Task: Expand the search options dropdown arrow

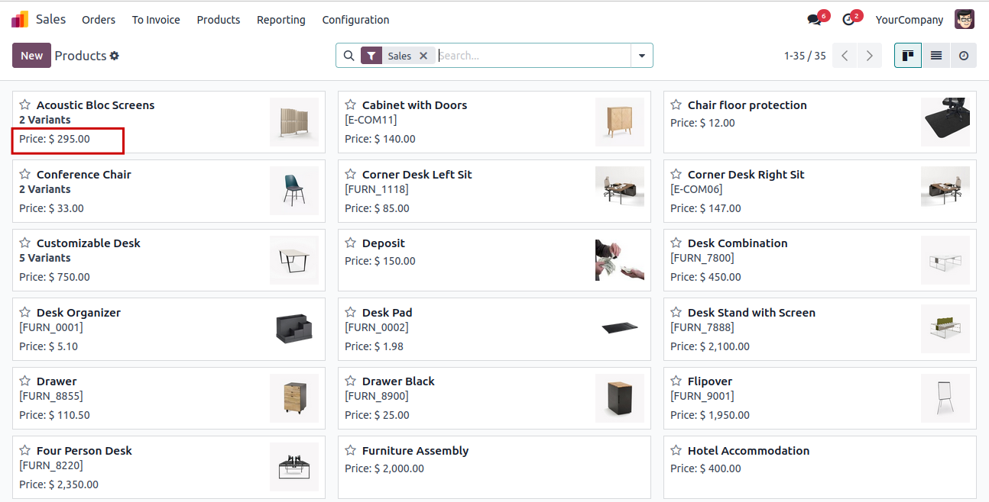Action: (642, 56)
